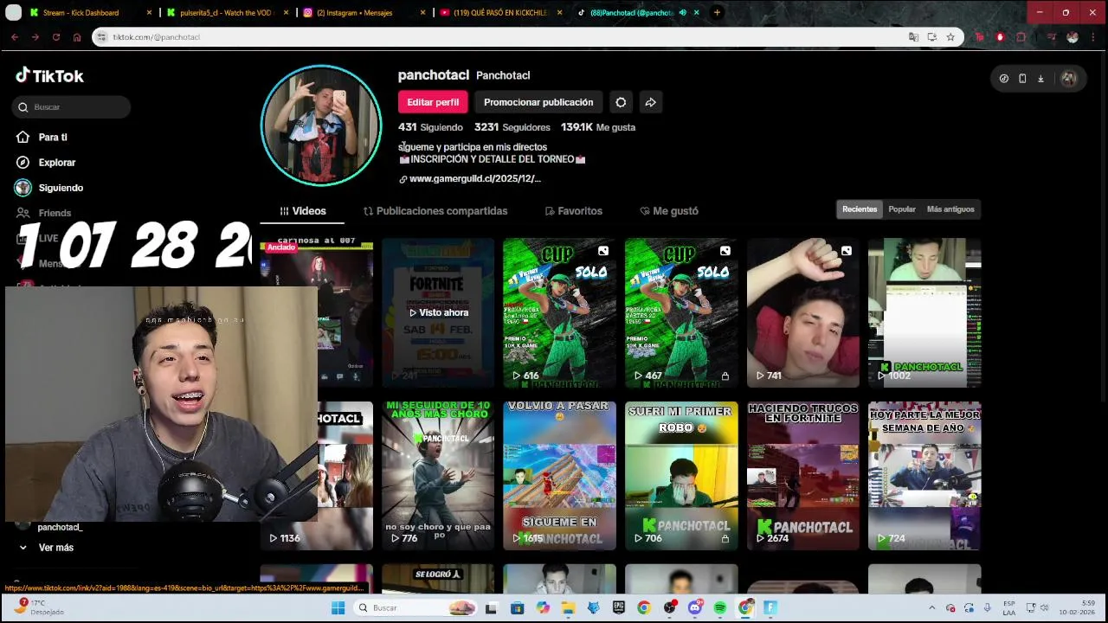Screen dimensions: 1108x623
Task: Open the pinned Anclado video
Action: click(317, 312)
